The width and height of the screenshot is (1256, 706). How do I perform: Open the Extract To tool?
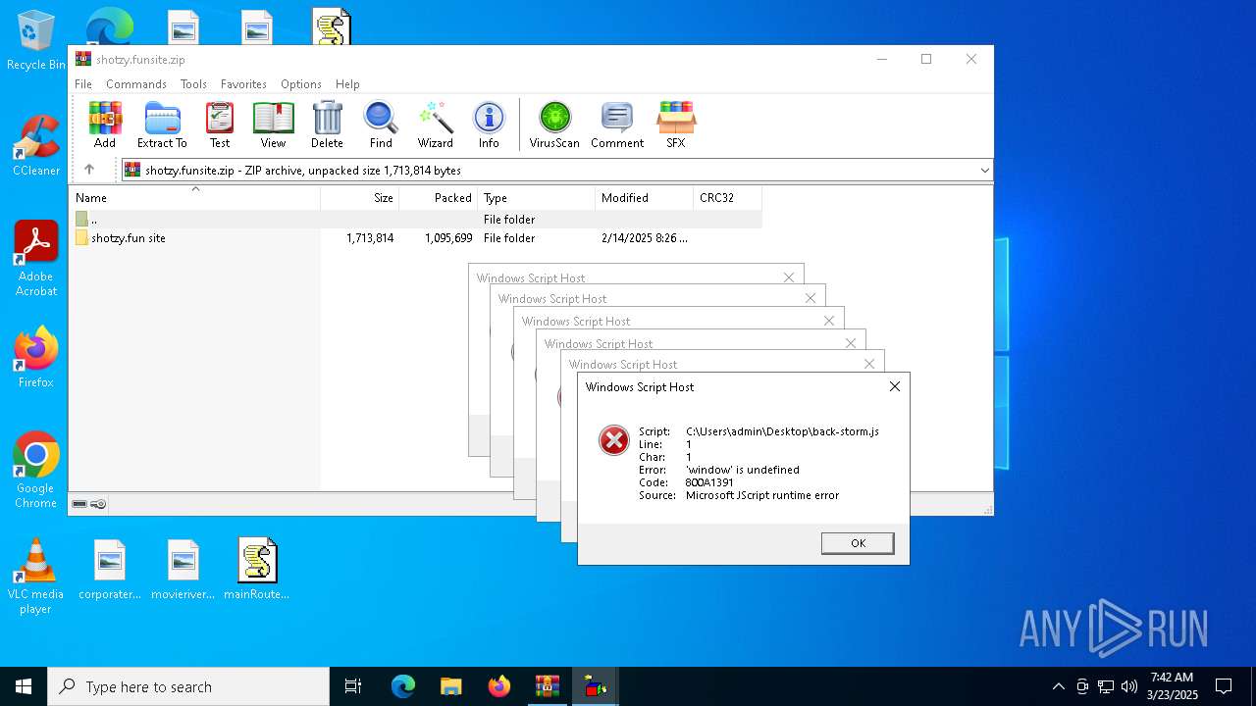[162, 125]
